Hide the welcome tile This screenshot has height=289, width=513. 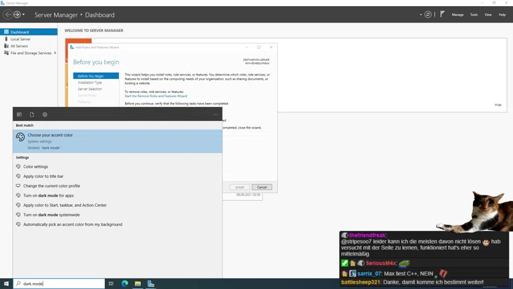(x=498, y=105)
